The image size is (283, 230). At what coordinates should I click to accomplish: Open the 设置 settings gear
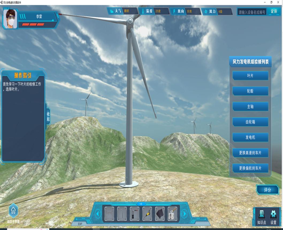point(273,216)
